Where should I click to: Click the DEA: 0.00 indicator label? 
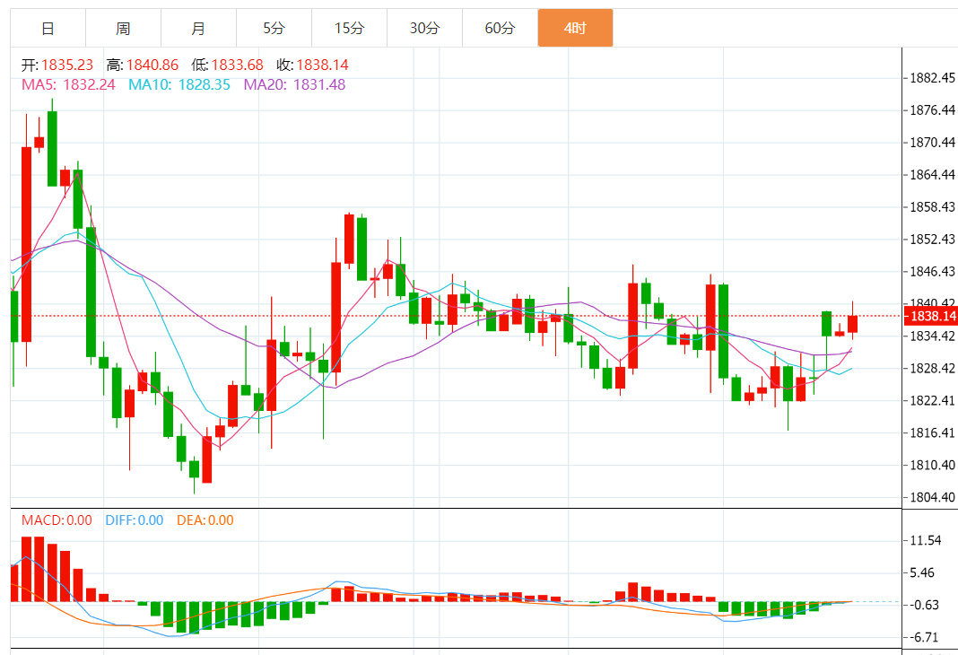click(205, 520)
